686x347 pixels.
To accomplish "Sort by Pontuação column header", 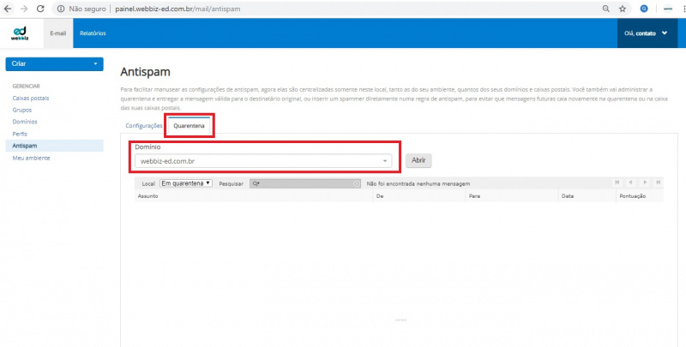I will click(x=631, y=196).
